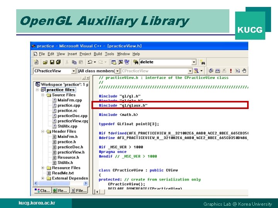Select practice.cpp in the file tree
The image size is (278, 208).
[69, 106]
